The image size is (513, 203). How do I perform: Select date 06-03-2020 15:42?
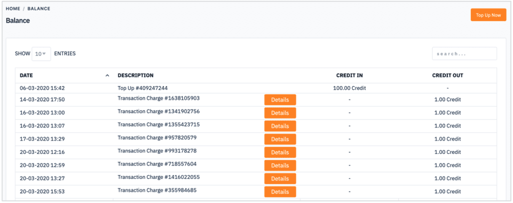42,88
